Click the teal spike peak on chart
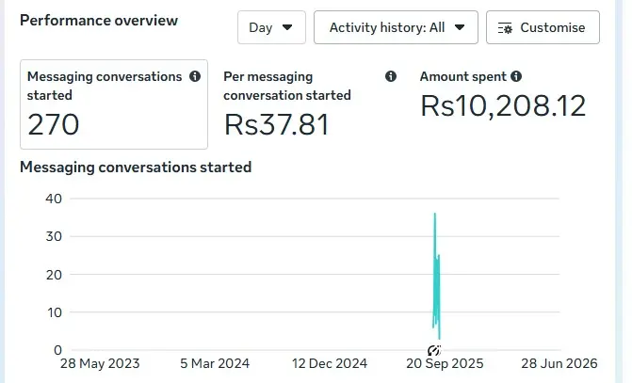The image size is (632, 383). 435,214
